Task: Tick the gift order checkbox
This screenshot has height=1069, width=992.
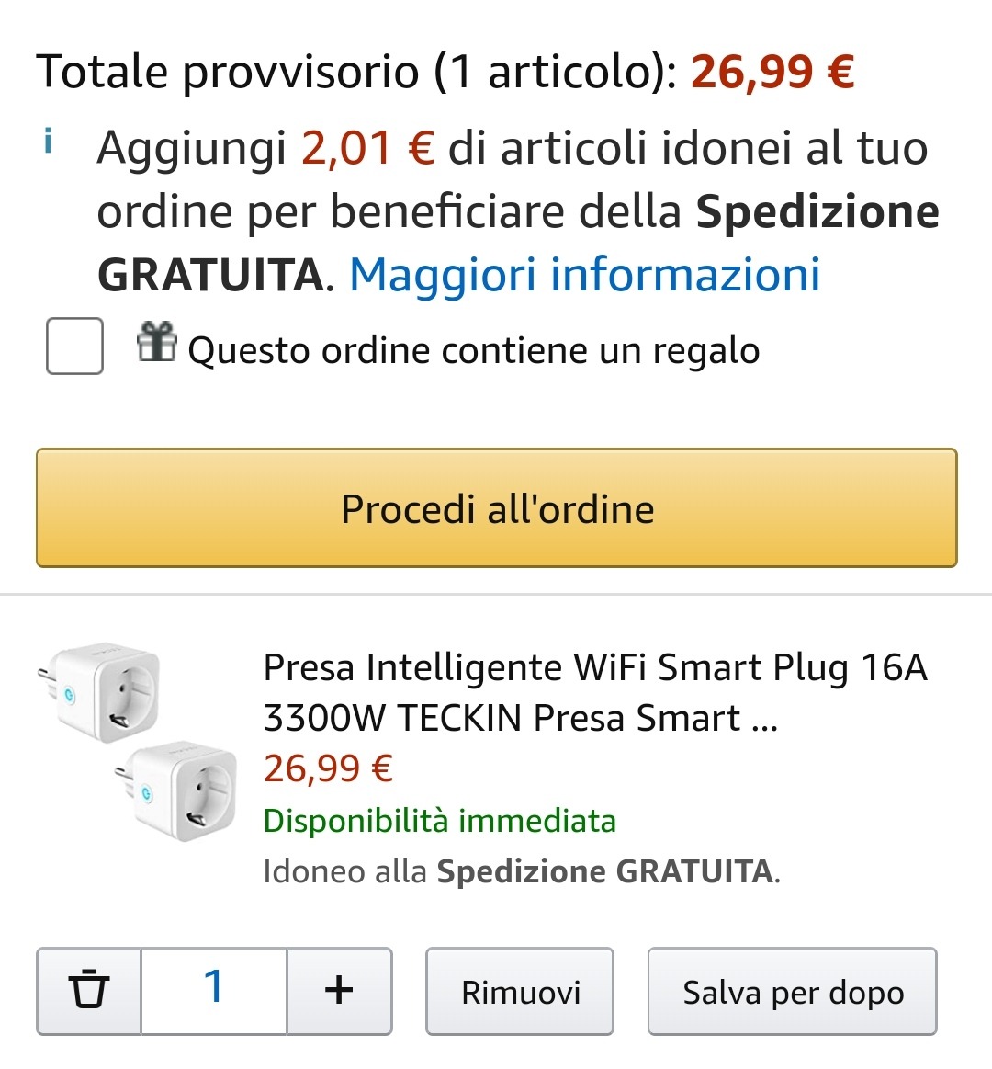Action: [x=74, y=347]
